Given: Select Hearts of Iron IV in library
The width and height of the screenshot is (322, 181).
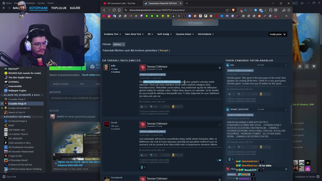Looking at the screenshot, I should point(17,112).
